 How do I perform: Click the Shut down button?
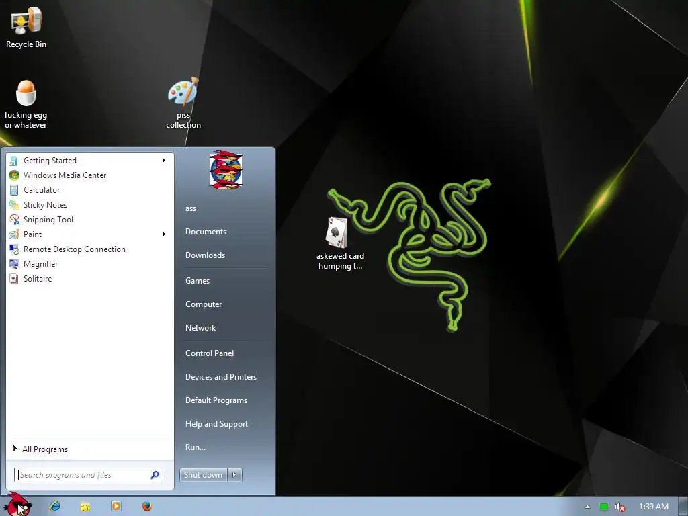tap(203, 475)
